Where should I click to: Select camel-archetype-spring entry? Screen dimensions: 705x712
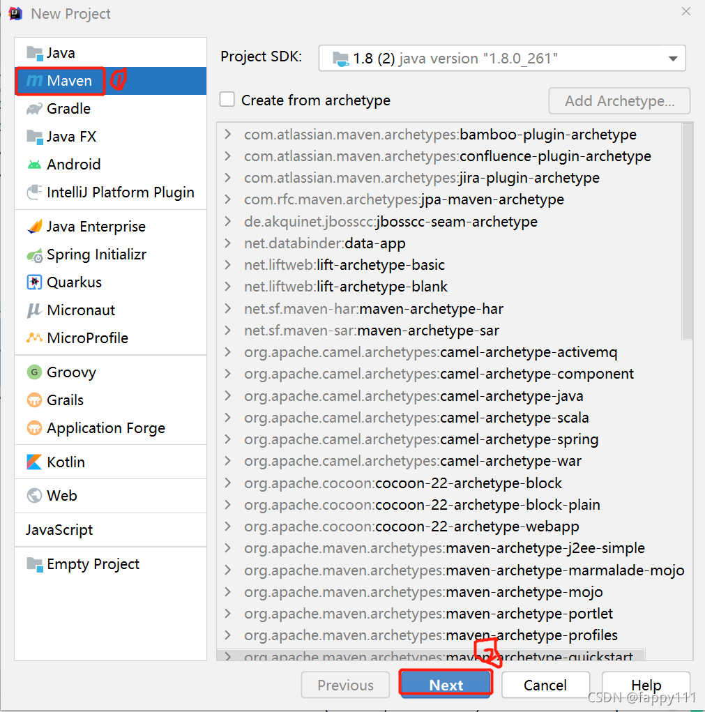click(421, 439)
